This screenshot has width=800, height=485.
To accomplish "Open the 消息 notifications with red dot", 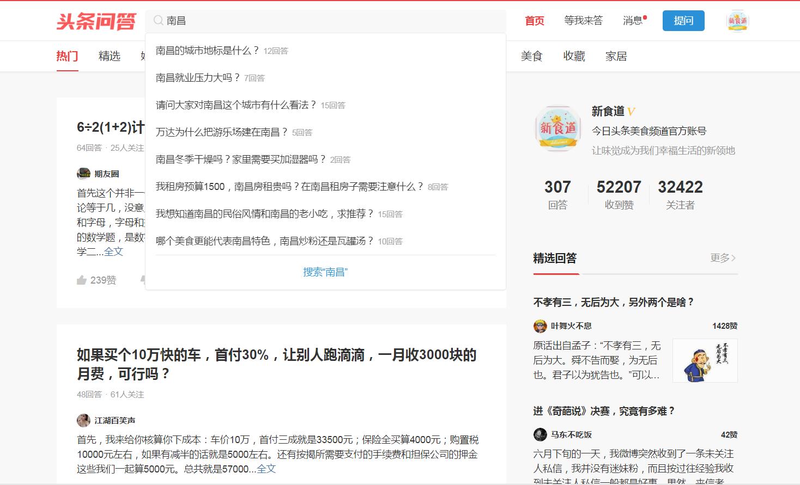I will coord(633,20).
